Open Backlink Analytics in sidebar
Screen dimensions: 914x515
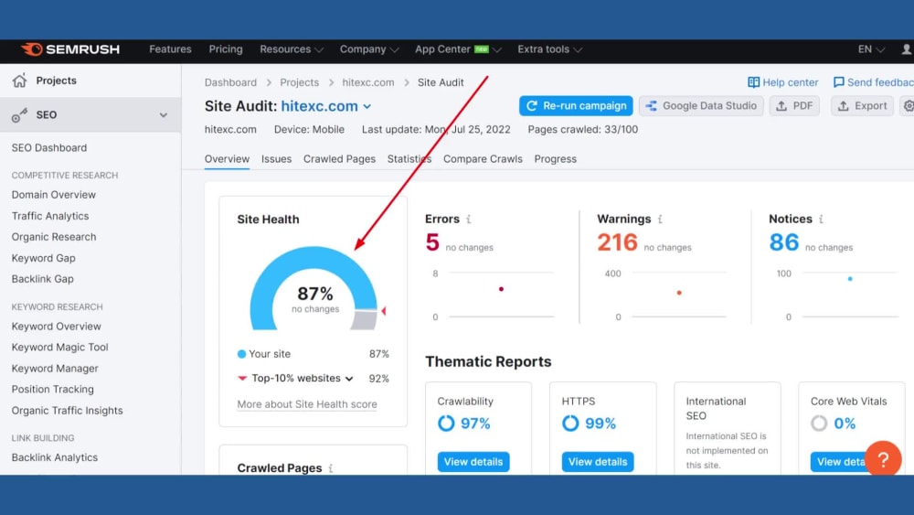click(55, 458)
